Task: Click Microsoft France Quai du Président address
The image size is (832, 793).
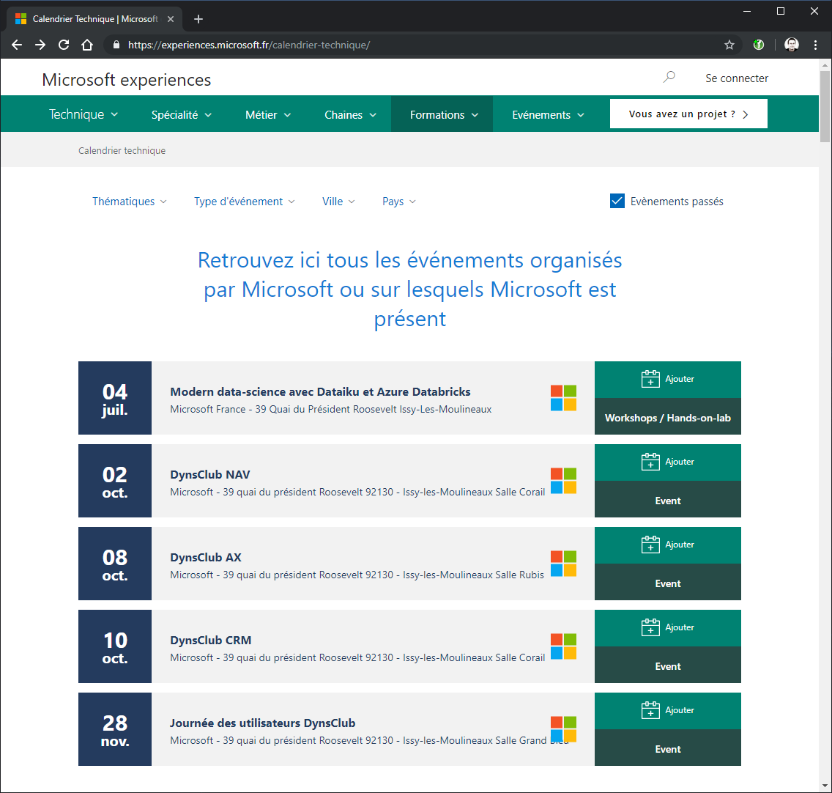Action: pyautogui.click(x=330, y=410)
